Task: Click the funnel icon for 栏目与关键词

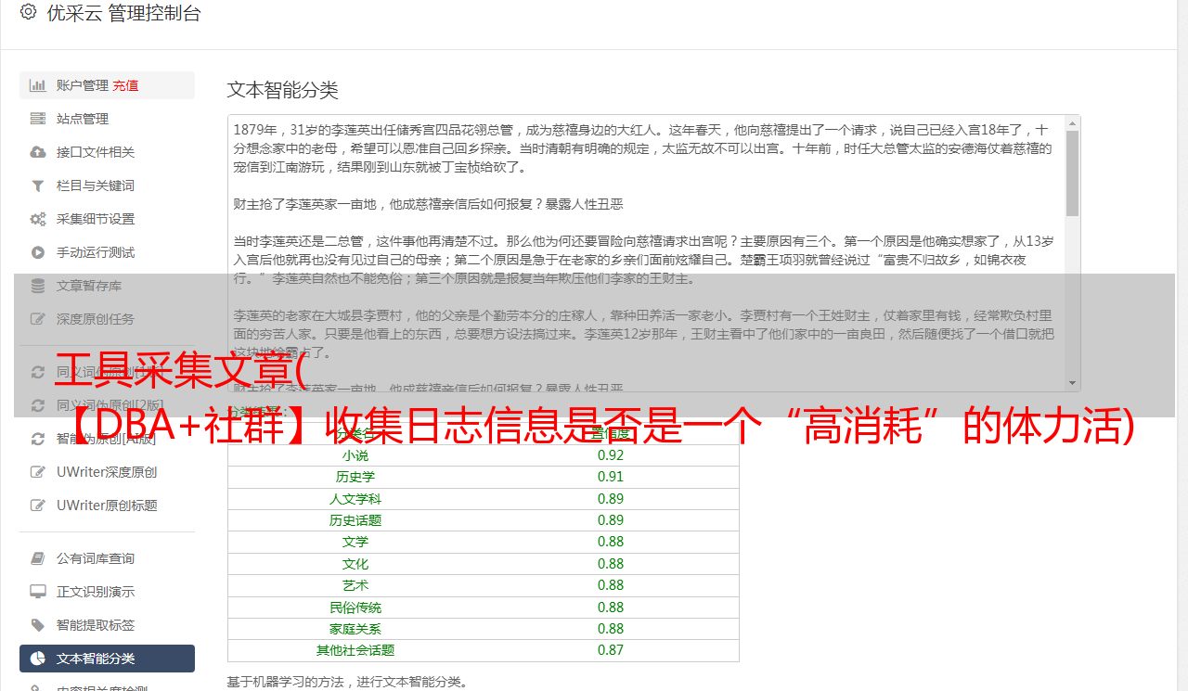Action: [x=38, y=186]
